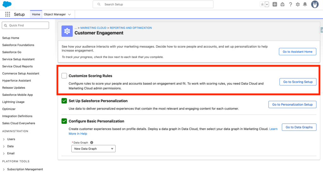The width and height of the screenshot is (323, 174).
Task: Open the Setup gear icon in header
Action: coord(297,4)
